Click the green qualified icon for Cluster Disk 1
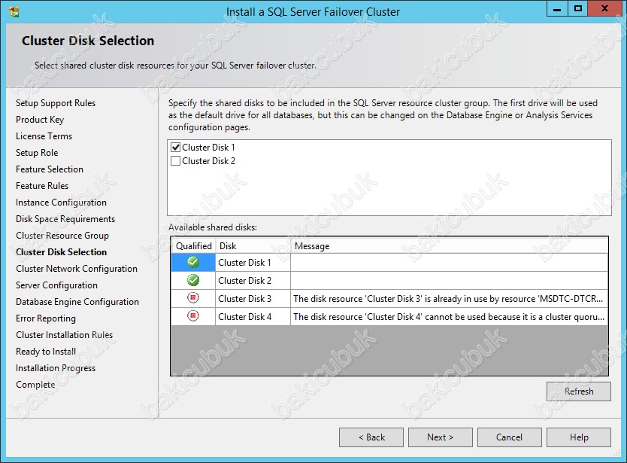 [193, 262]
